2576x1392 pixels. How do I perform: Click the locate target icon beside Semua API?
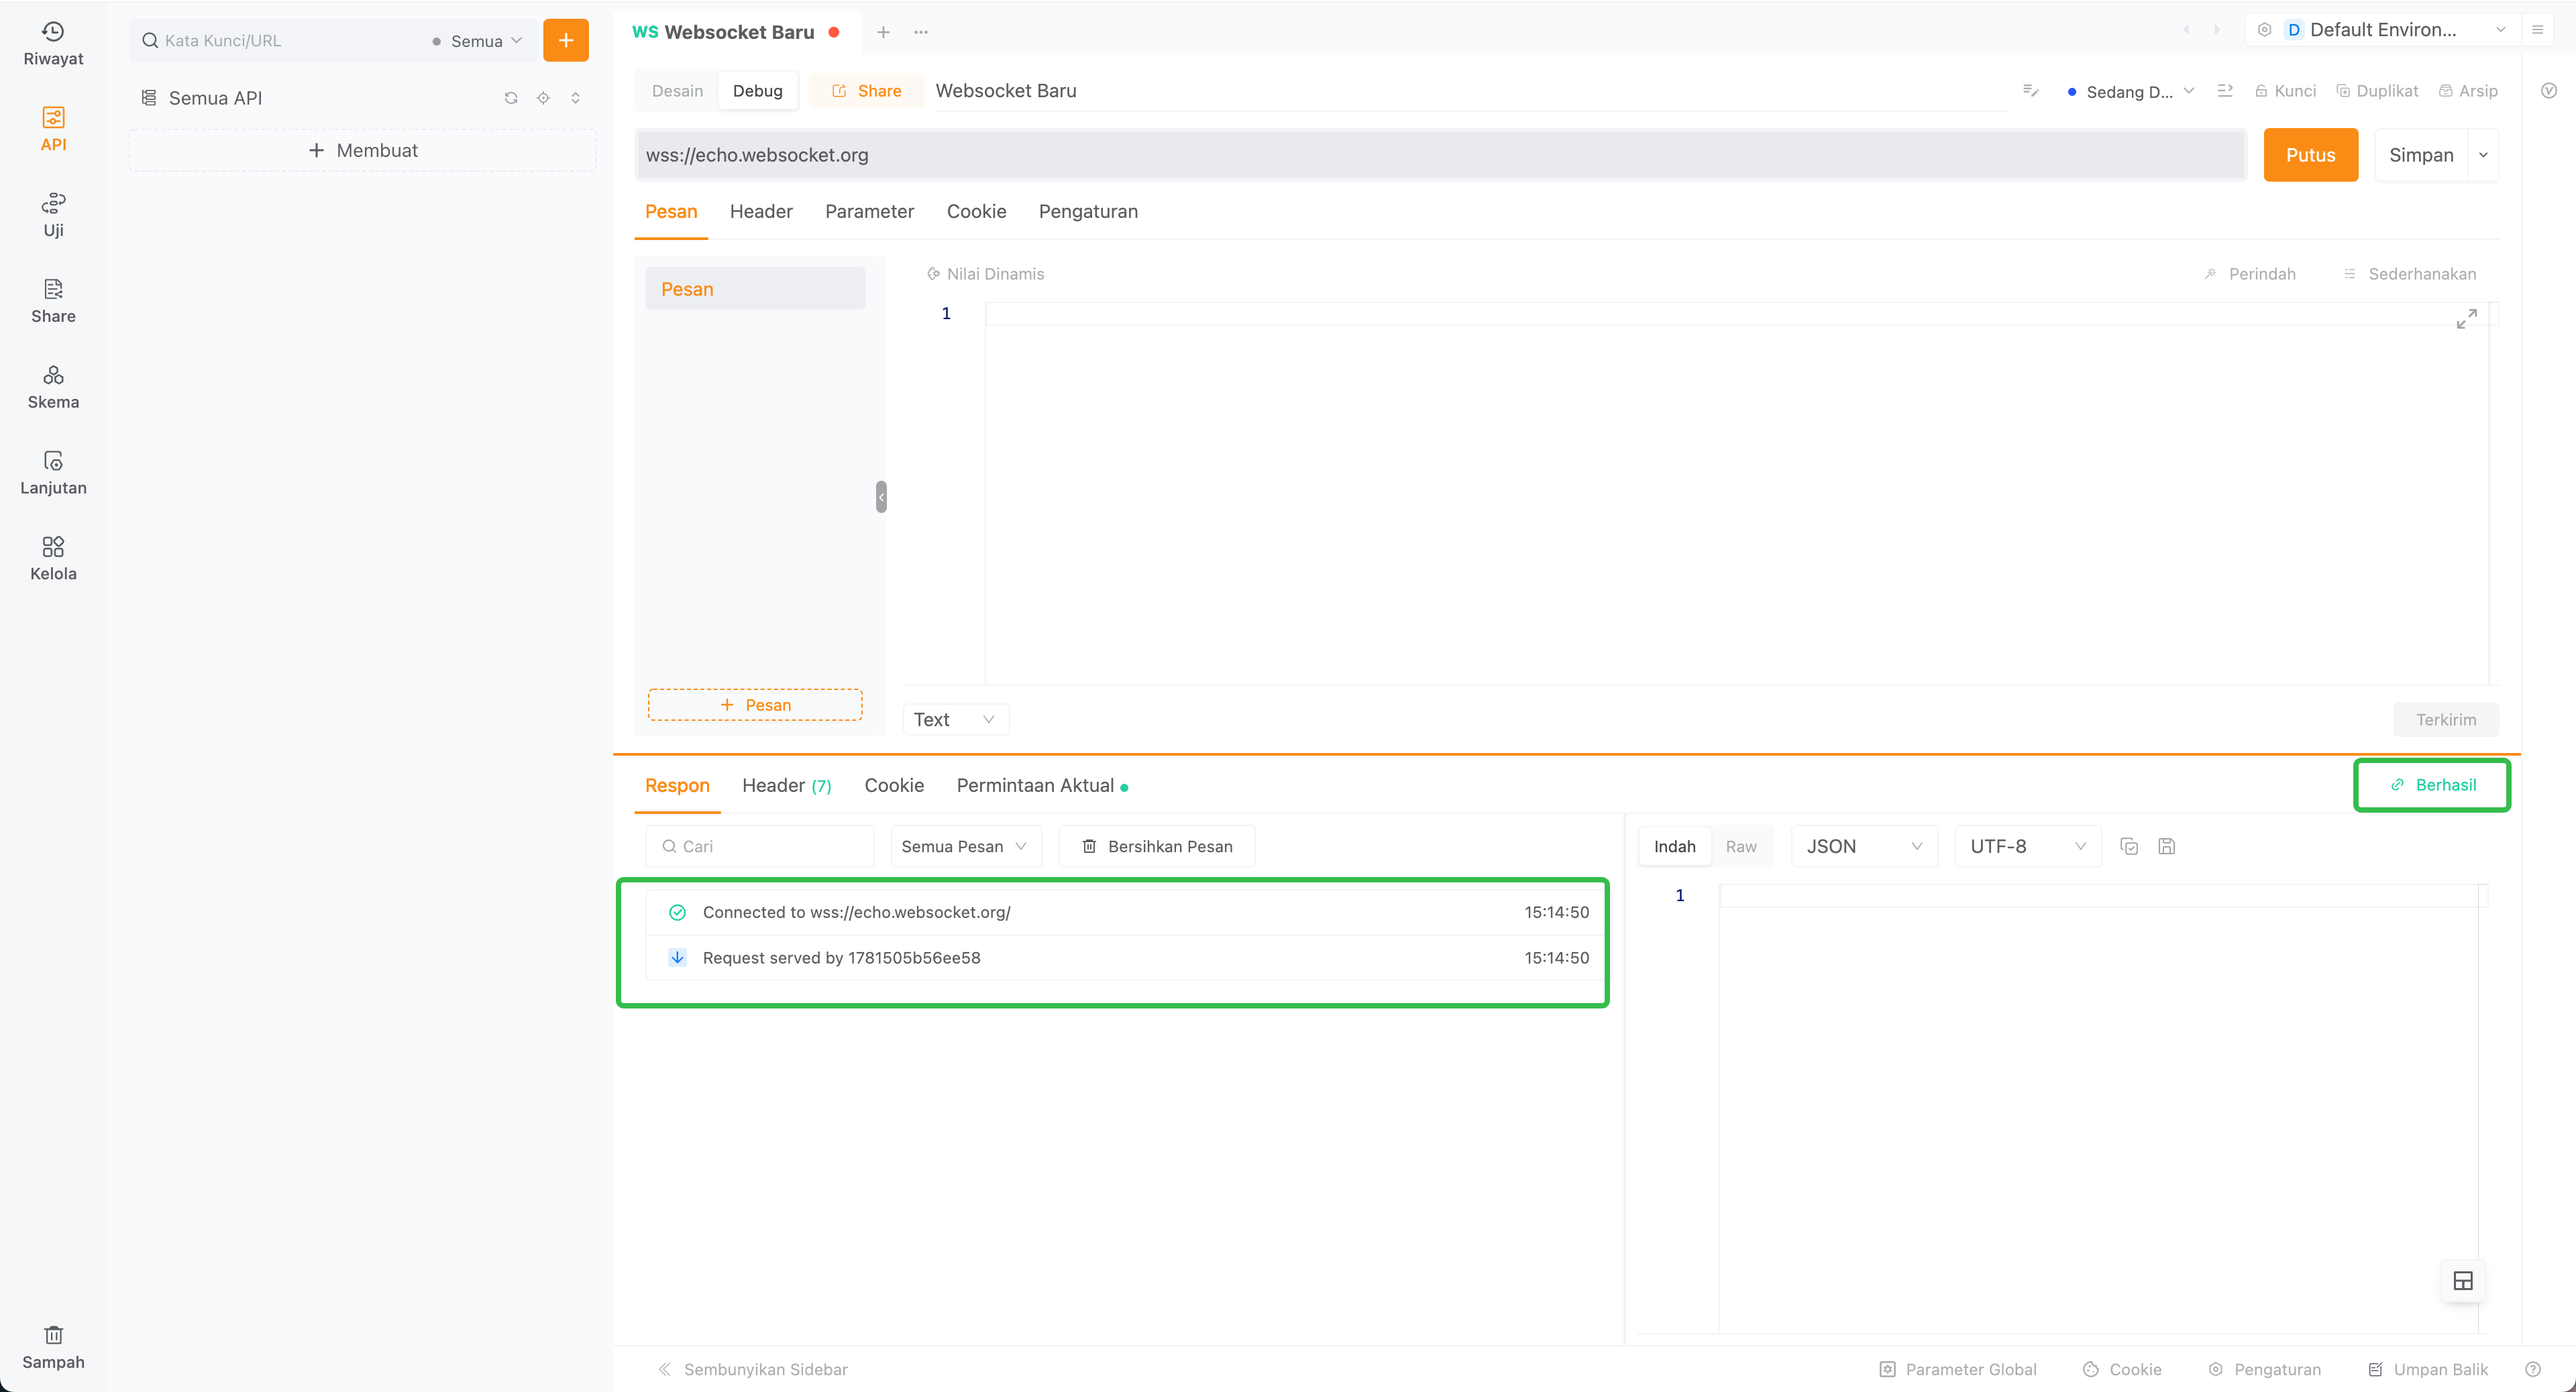pyautogui.click(x=543, y=98)
